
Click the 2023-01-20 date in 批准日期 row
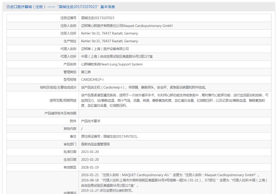90,152
